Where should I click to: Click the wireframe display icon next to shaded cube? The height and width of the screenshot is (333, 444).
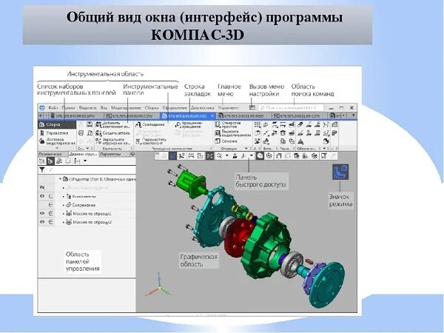(269, 155)
